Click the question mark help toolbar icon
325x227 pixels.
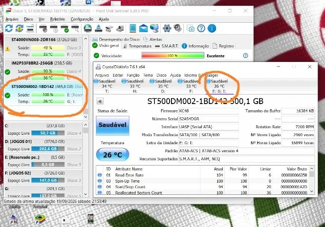click(201, 28)
